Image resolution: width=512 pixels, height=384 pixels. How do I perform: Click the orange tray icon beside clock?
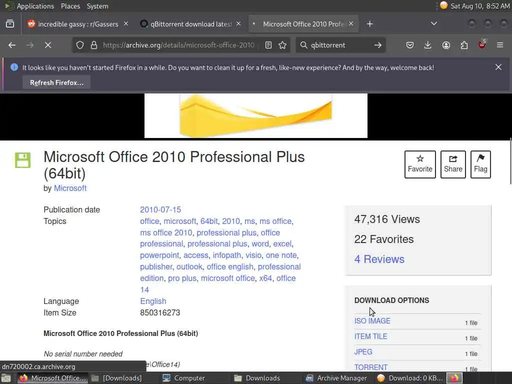click(443, 5)
